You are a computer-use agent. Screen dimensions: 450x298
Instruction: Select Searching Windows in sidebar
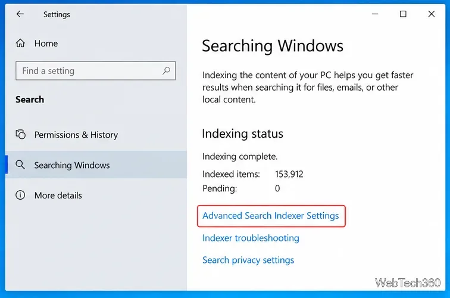pos(96,165)
